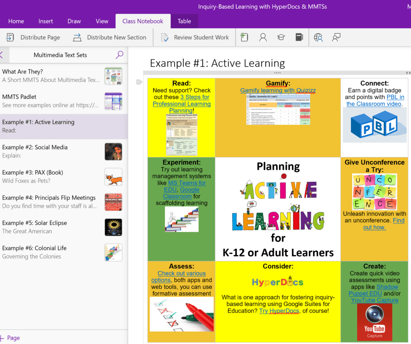Click the Principals Flip Meetings brick thumbnail
This screenshot has width=411, height=344.
[x=113, y=202]
